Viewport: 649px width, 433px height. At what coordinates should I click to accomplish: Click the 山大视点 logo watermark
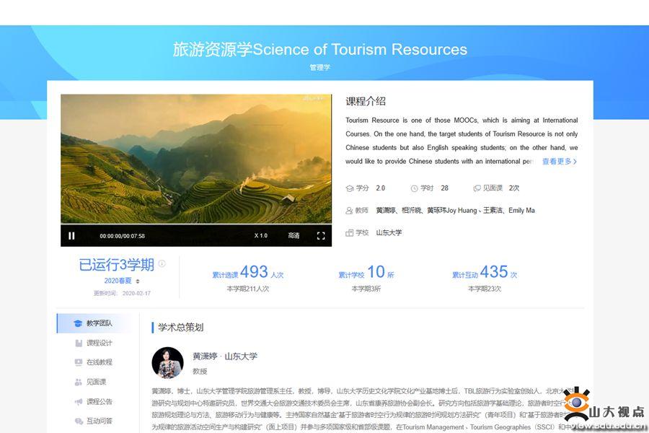(x=604, y=408)
